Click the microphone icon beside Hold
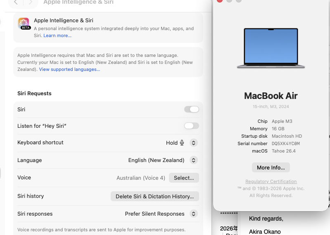Screen dimensions: 330x235 [182, 143]
